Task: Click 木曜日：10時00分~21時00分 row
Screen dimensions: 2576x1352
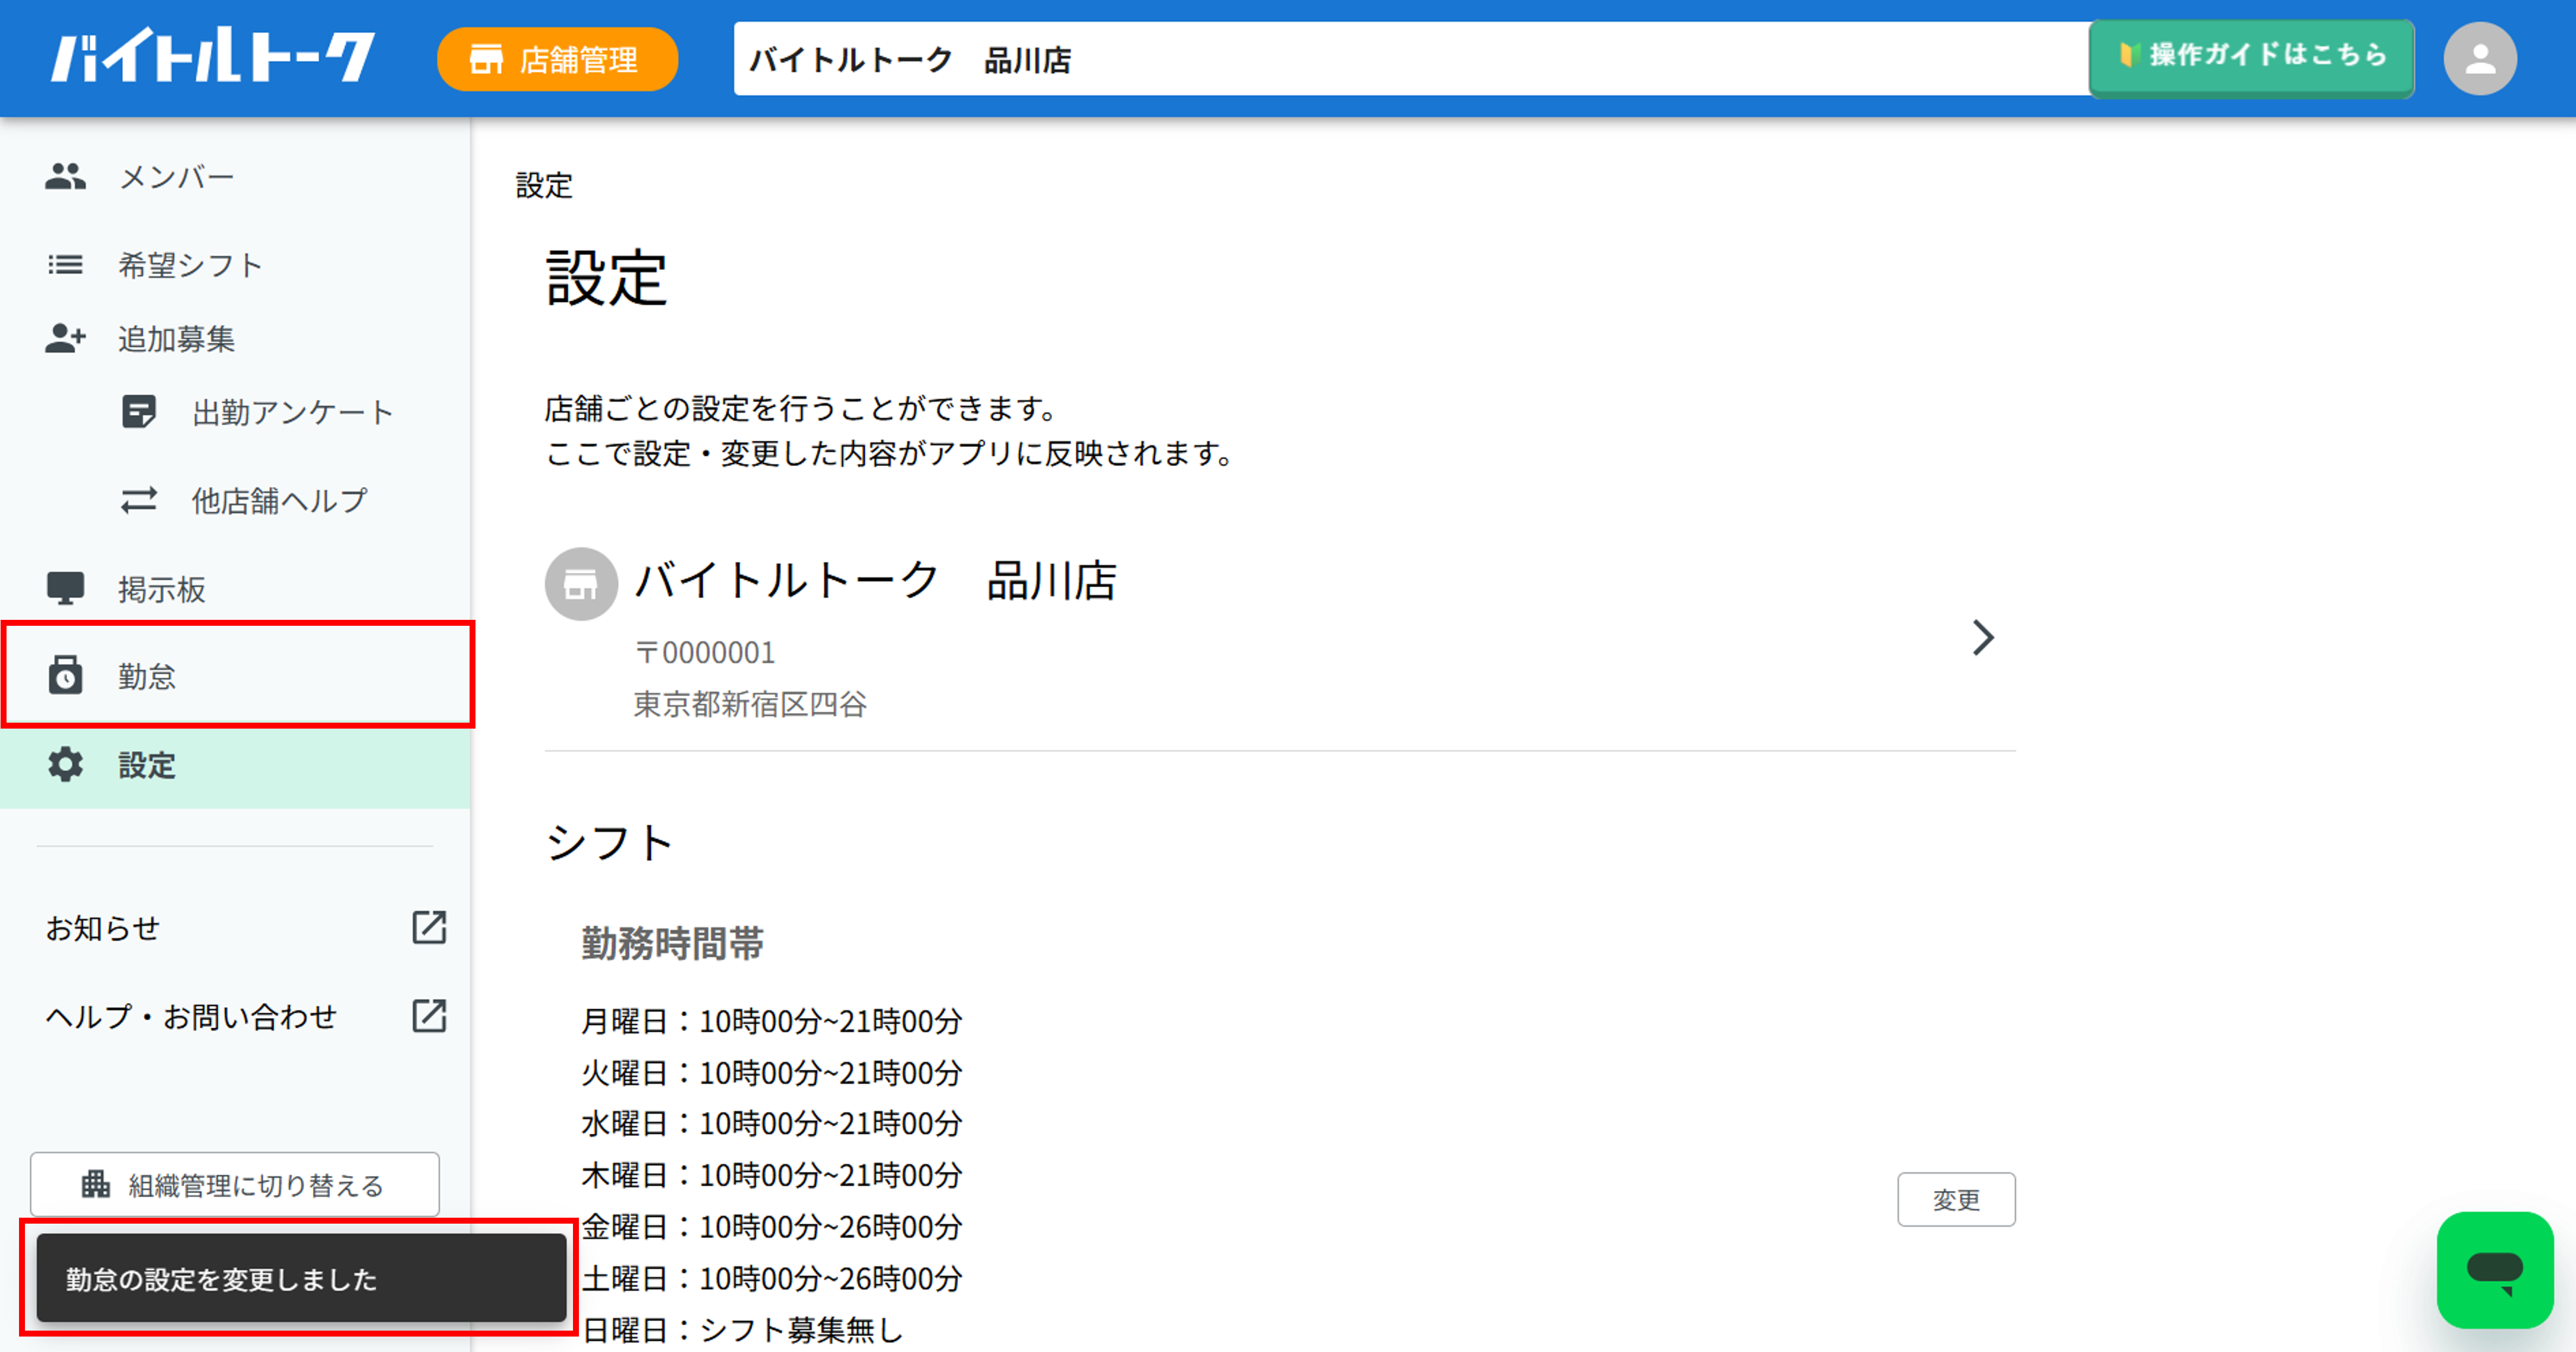Action: coord(771,1175)
